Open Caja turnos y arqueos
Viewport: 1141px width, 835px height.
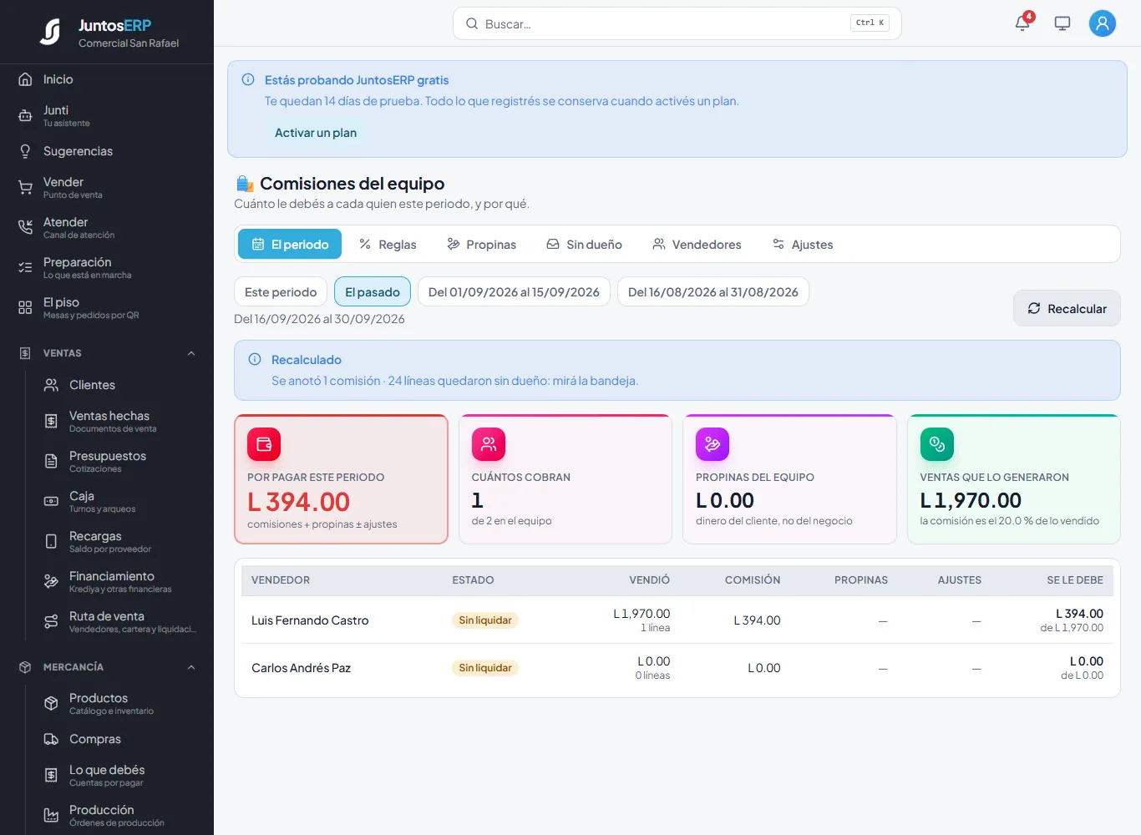pos(119,501)
